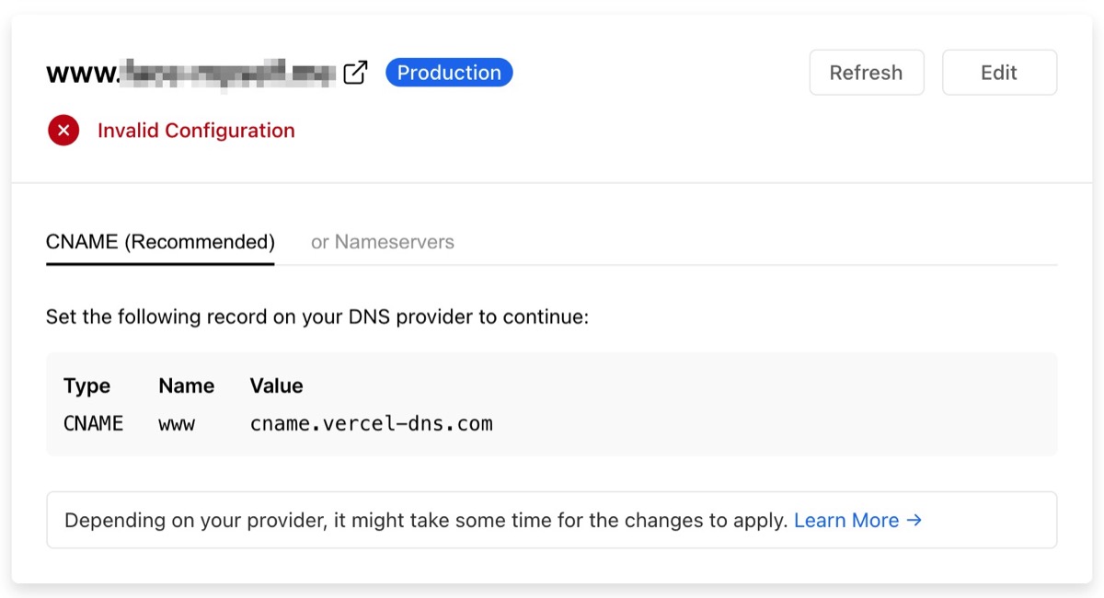Viewport: 1104px width, 598px height.
Task: Open the Learn More link
Action: (846, 520)
